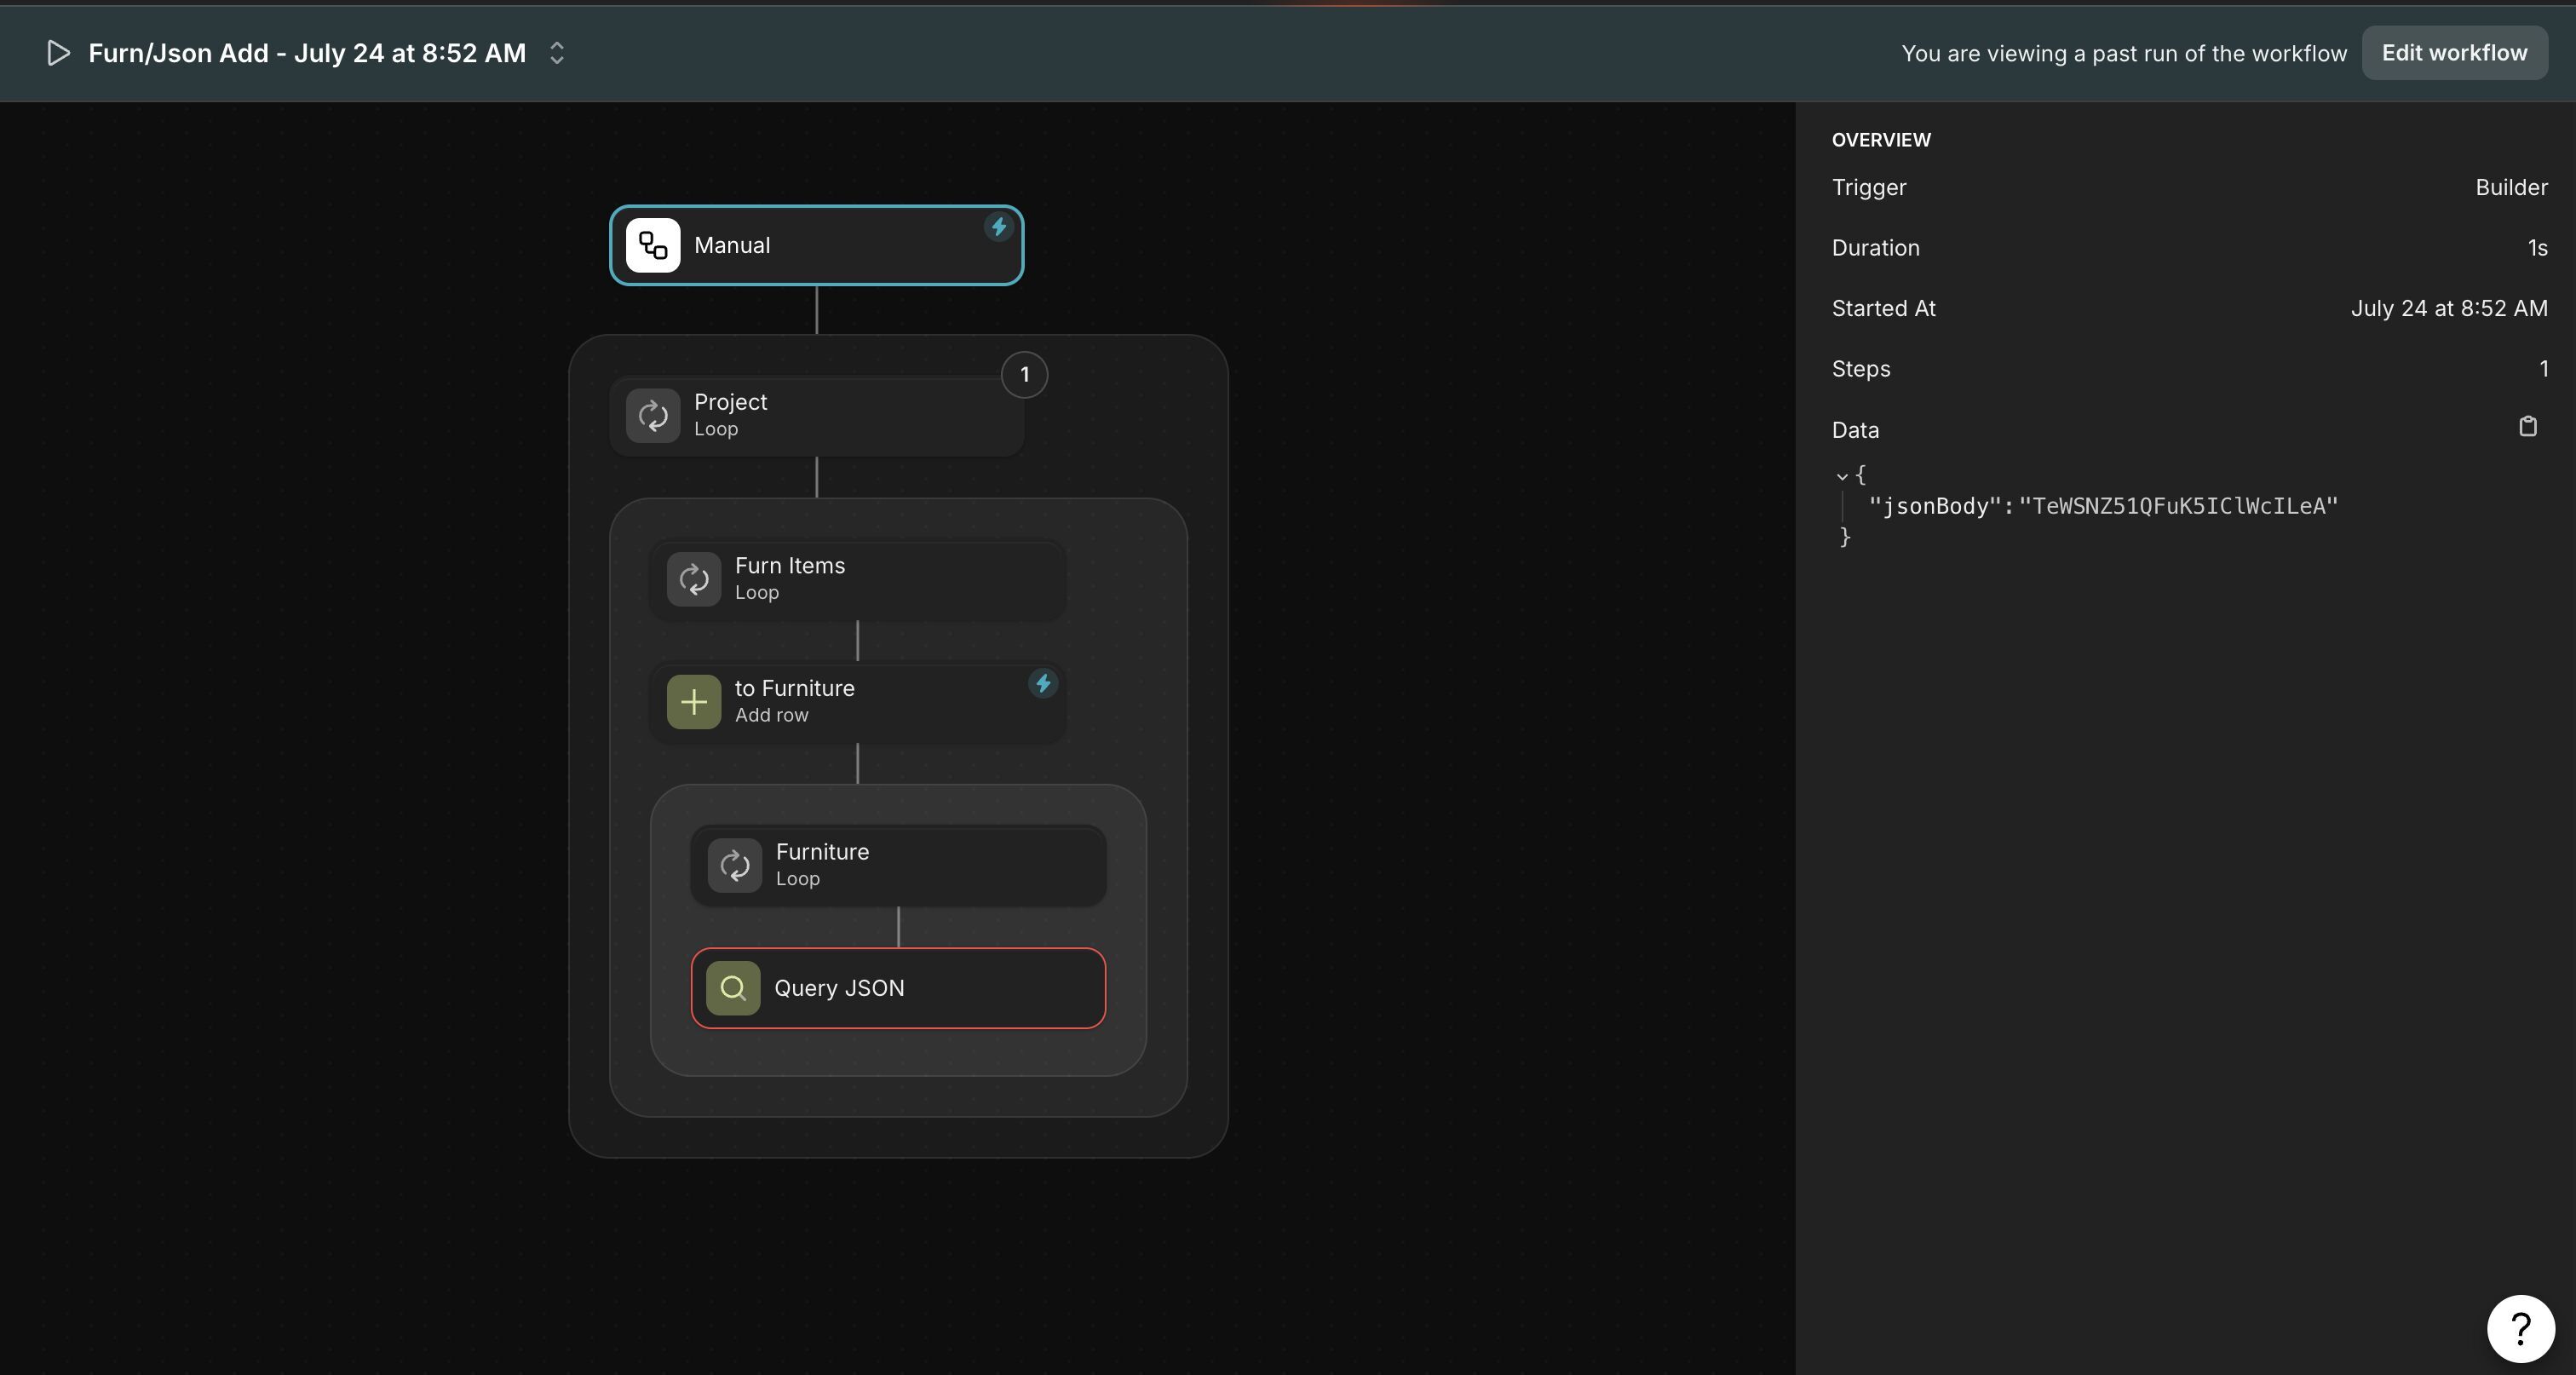2576x1375 pixels.
Task: Click the Query JSON magnifier icon
Action: coord(733,988)
